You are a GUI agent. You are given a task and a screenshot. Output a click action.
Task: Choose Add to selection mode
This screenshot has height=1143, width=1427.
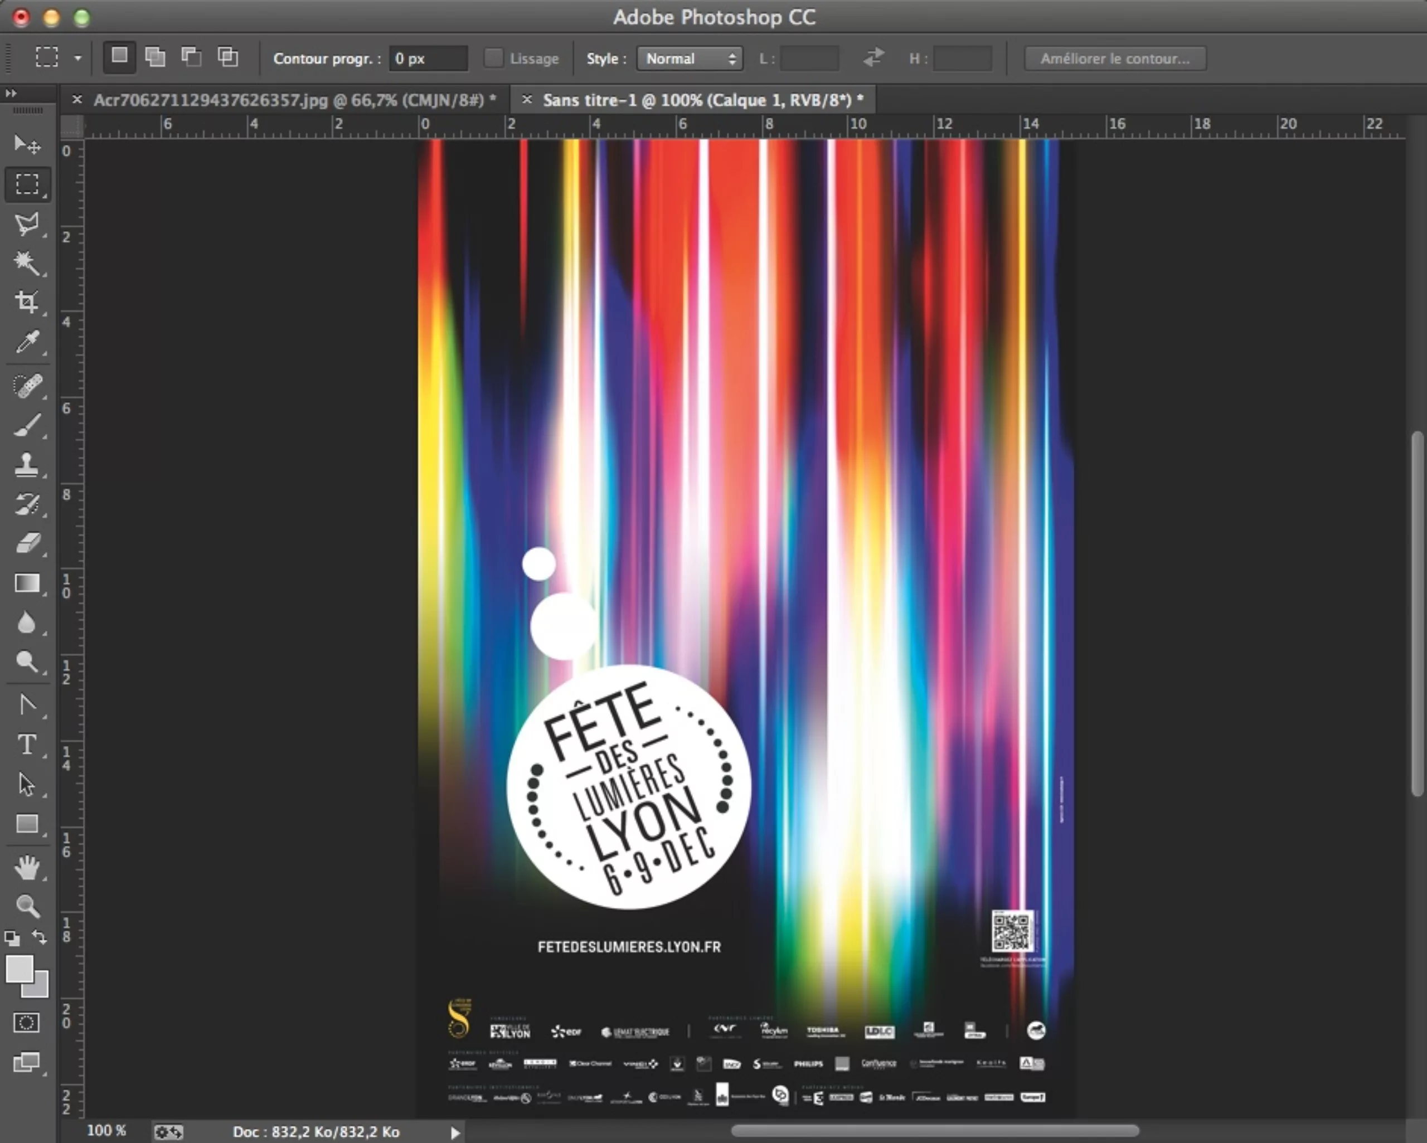pos(155,57)
